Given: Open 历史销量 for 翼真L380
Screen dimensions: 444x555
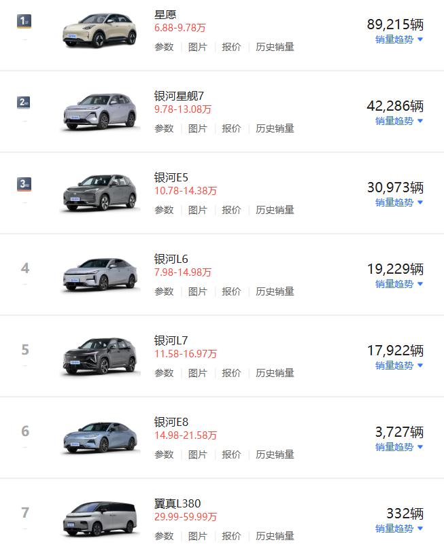Looking at the screenshot, I should pos(275,536).
